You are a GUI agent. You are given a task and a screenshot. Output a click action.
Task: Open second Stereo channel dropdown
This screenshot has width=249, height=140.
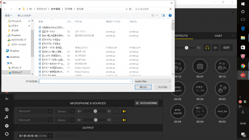click(x=65, y=120)
